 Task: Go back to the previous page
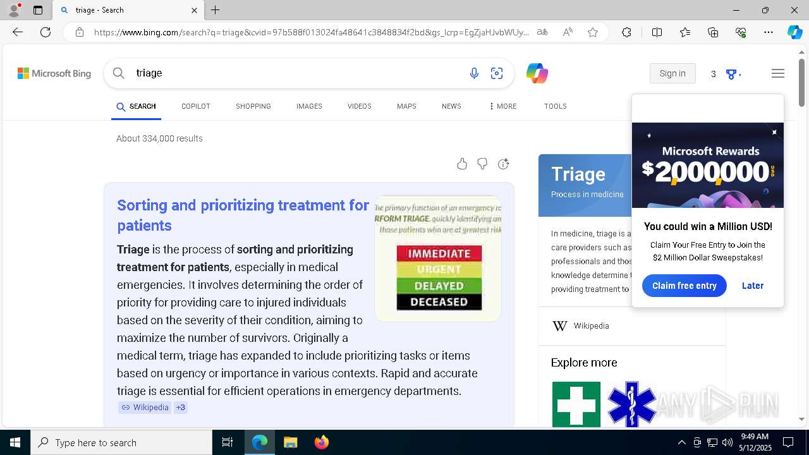[18, 32]
